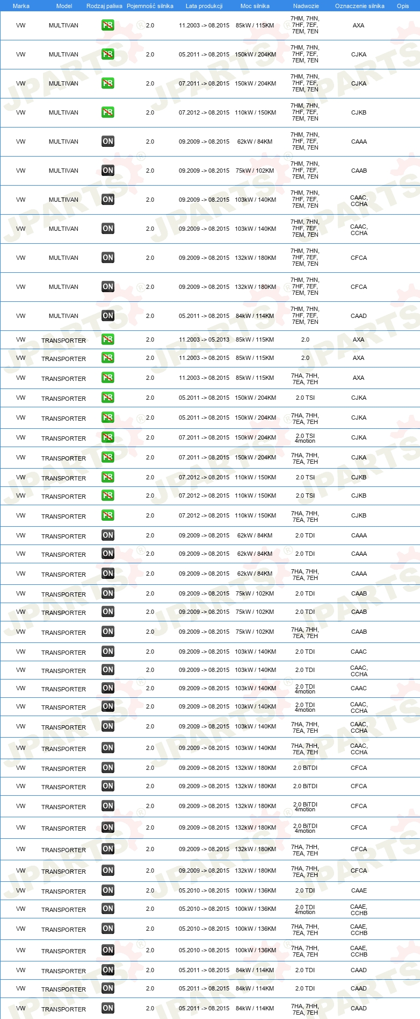Click the date range 11.2003 -> 05.2013
This screenshot has width=420, height=1019.
[x=204, y=339]
